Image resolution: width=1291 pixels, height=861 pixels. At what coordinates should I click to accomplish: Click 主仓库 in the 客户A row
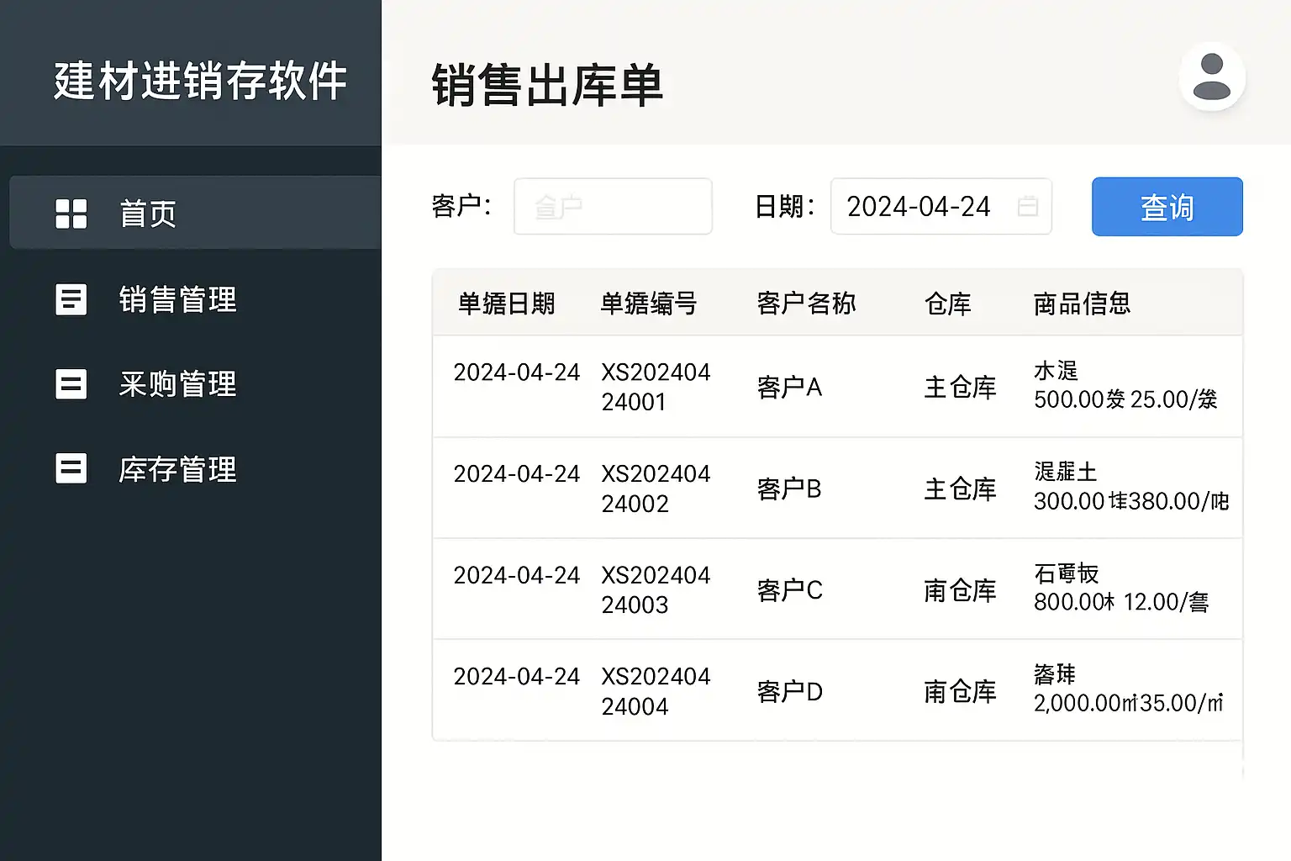[x=960, y=387]
